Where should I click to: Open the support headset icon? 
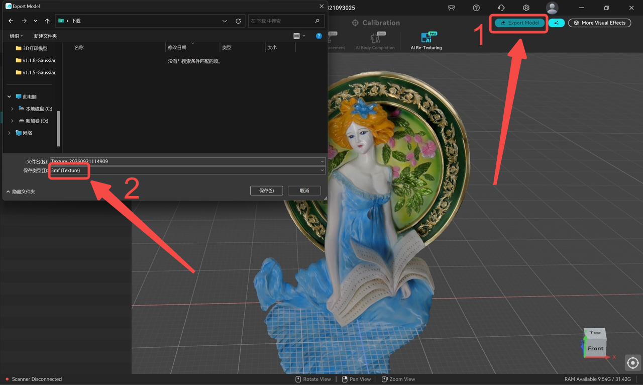(x=501, y=8)
